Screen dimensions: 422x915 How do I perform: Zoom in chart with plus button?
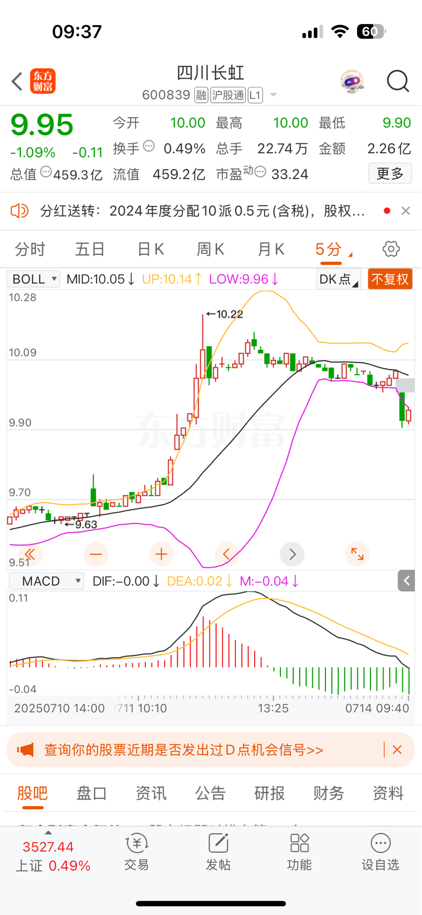(161, 554)
